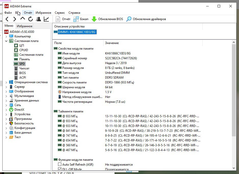
Task: Expand the Сеть tree node
Action: click(6, 105)
